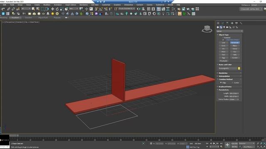Open the Create Selection Set dropdown
266x149 pixels.
pyautogui.click(x=127, y=9)
